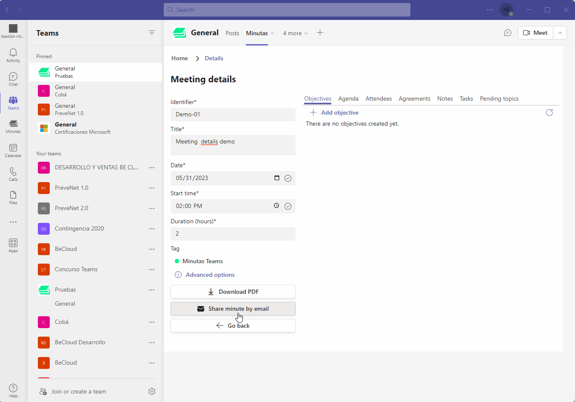The image size is (575, 402).
Task: Open the date calendar picker icon
Action: [x=277, y=178]
